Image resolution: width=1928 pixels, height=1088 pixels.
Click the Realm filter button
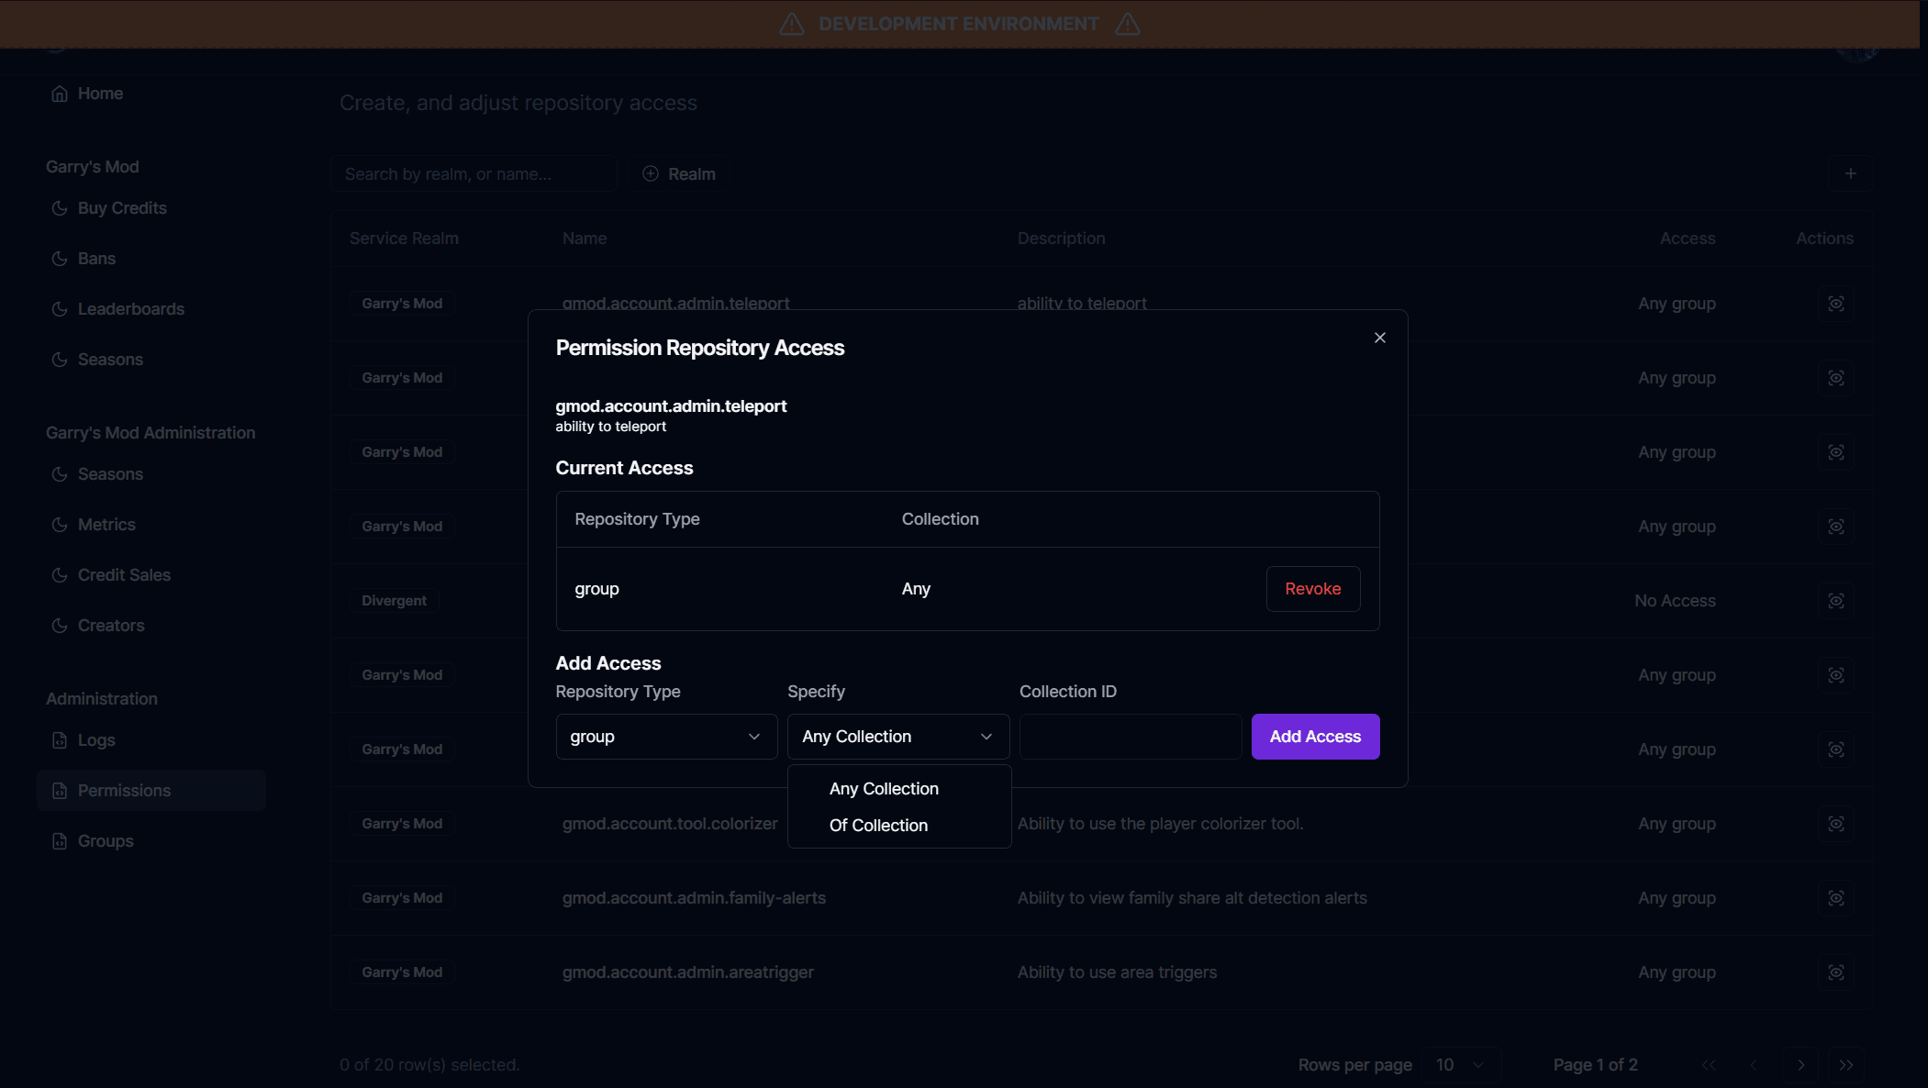(679, 173)
